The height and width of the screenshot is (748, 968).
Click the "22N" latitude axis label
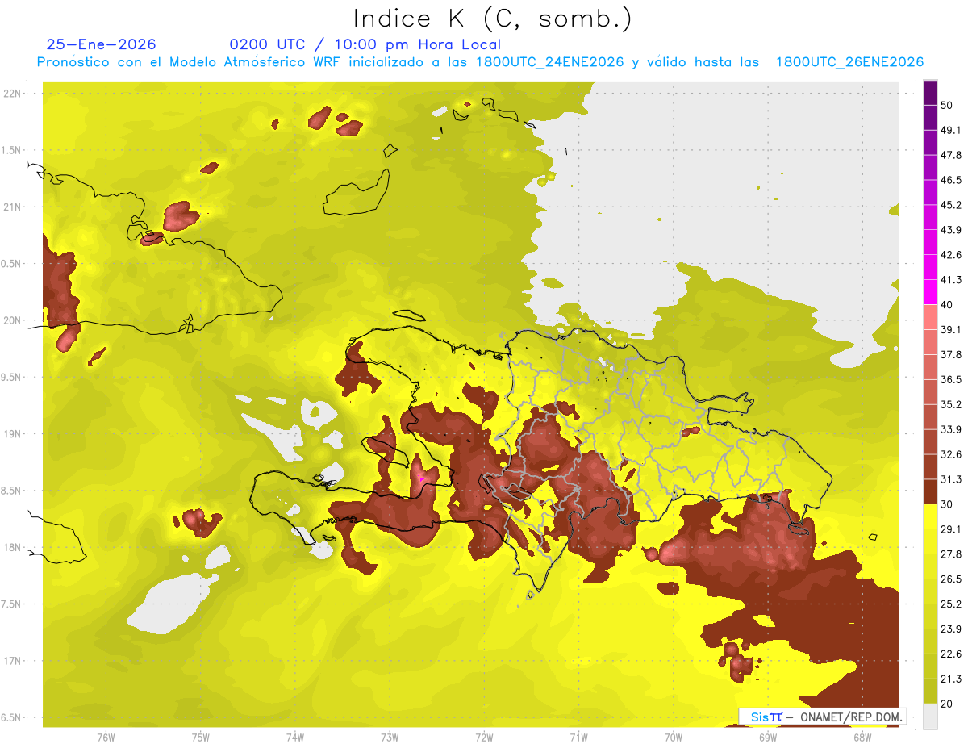(x=14, y=93)
